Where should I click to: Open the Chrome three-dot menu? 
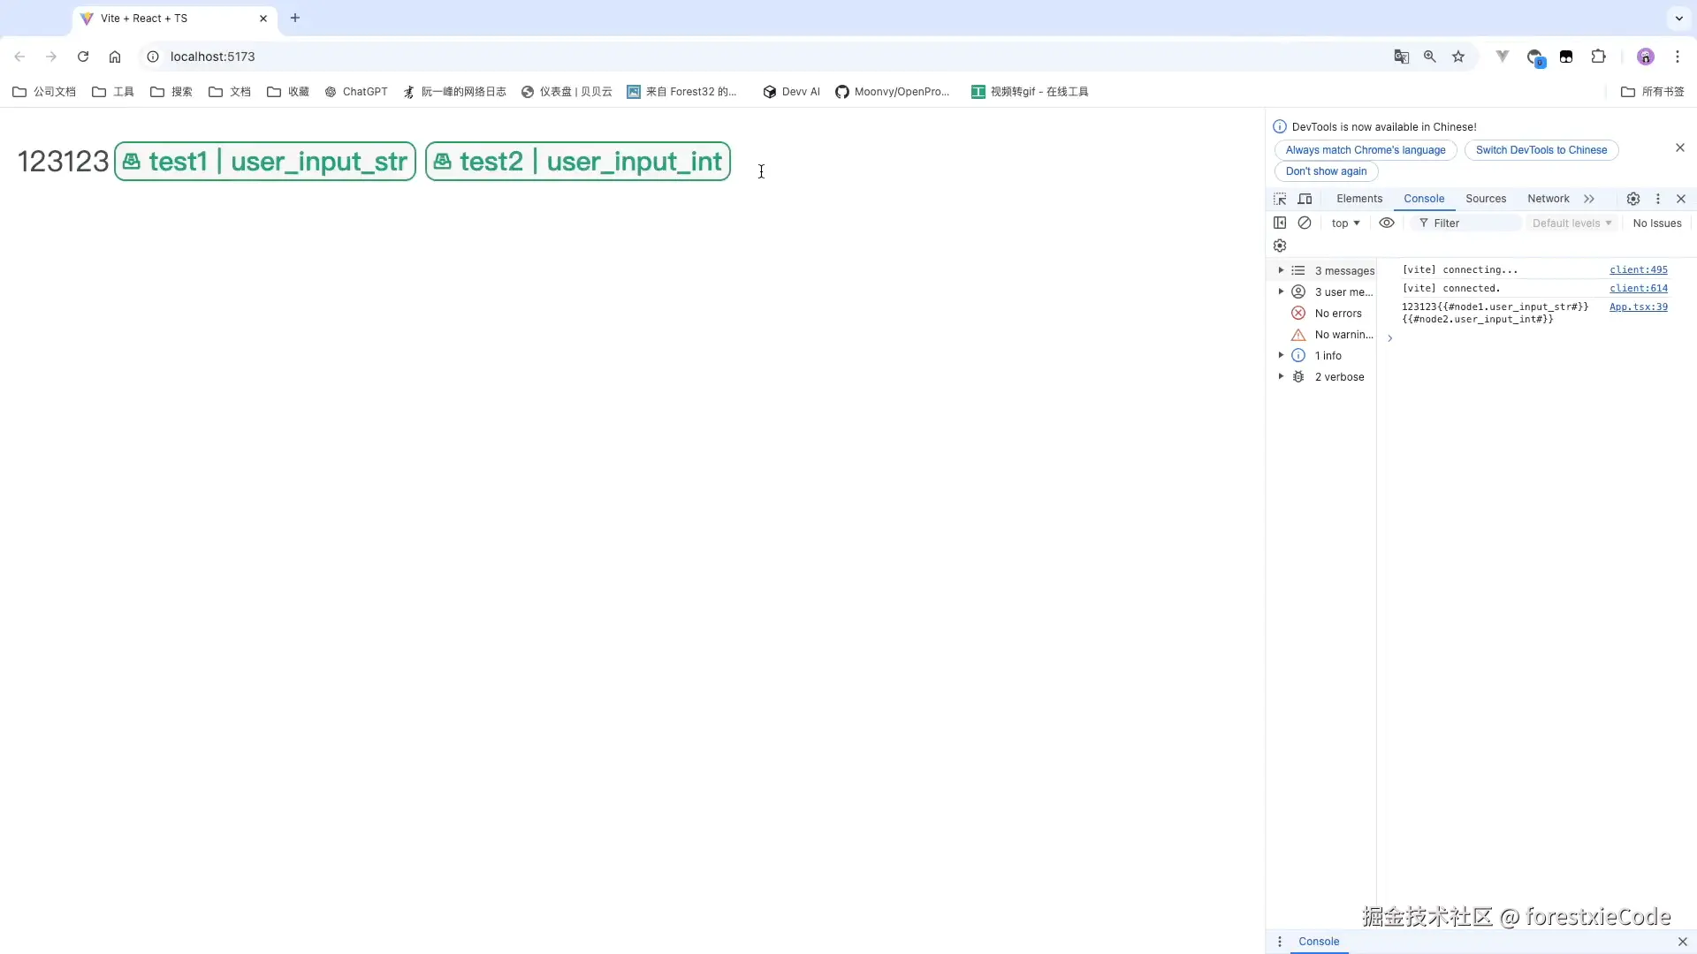(1678, 57)
